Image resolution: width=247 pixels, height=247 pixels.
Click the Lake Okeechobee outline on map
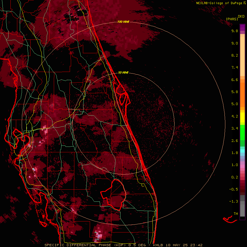113,195
